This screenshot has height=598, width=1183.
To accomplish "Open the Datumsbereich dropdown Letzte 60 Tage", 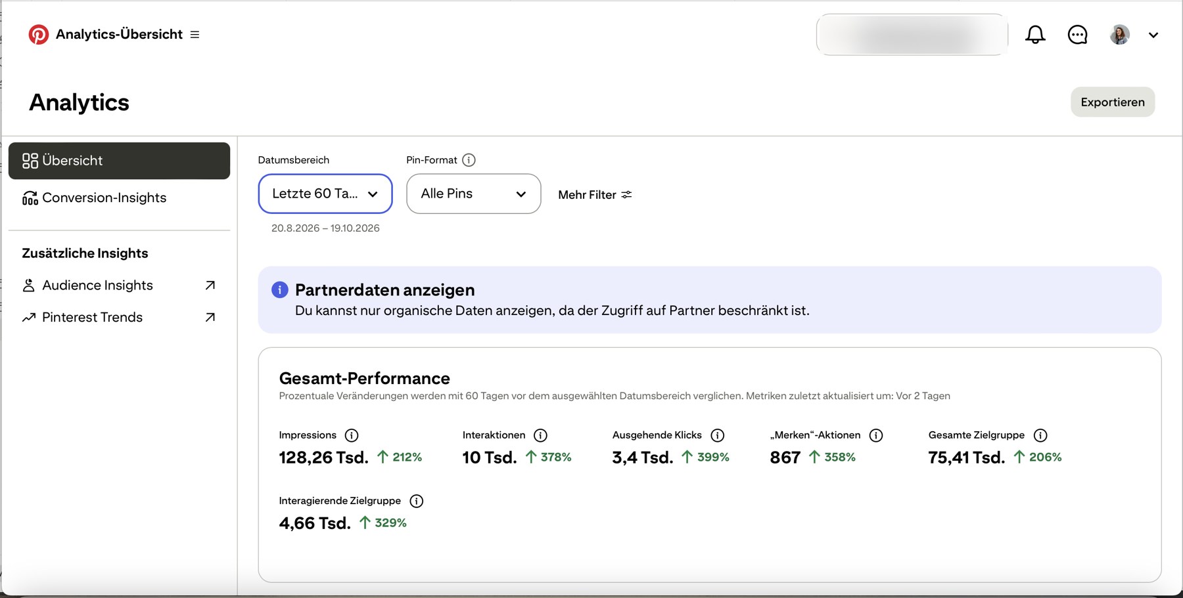I will click(325, 194).
